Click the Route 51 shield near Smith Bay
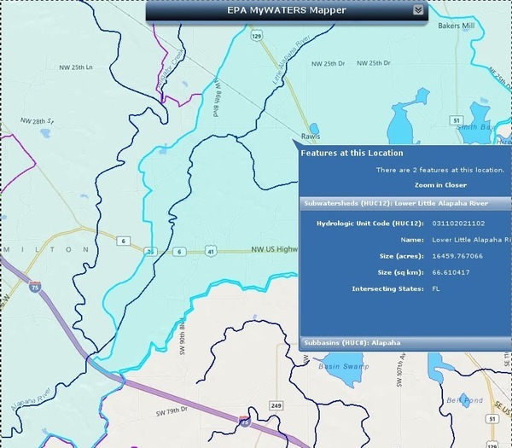This screenshot has height=448, width=512. coord(457,120)
